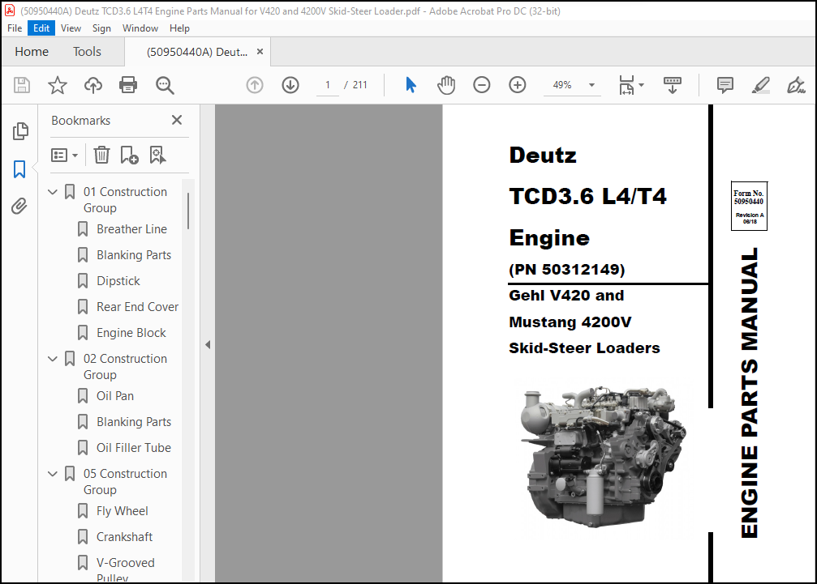Collapse the 02 Construction Group bookmark
This screenshot has width=817, height=584.
click(x=53, y=359)
